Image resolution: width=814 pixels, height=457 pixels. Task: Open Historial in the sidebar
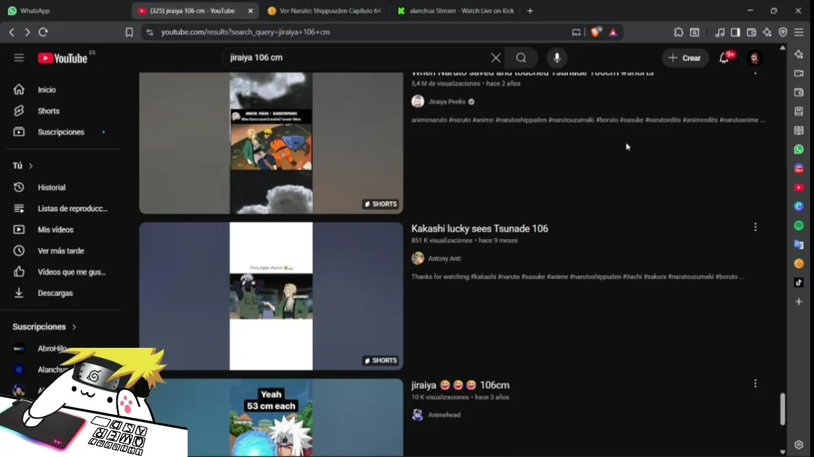64,187
